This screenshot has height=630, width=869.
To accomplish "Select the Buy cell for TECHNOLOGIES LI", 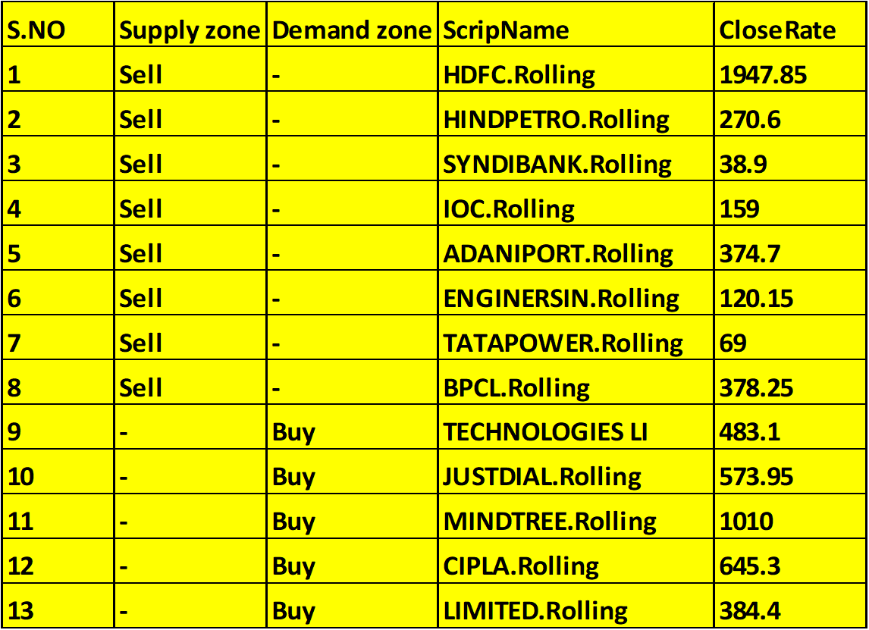I will point(293,433).
